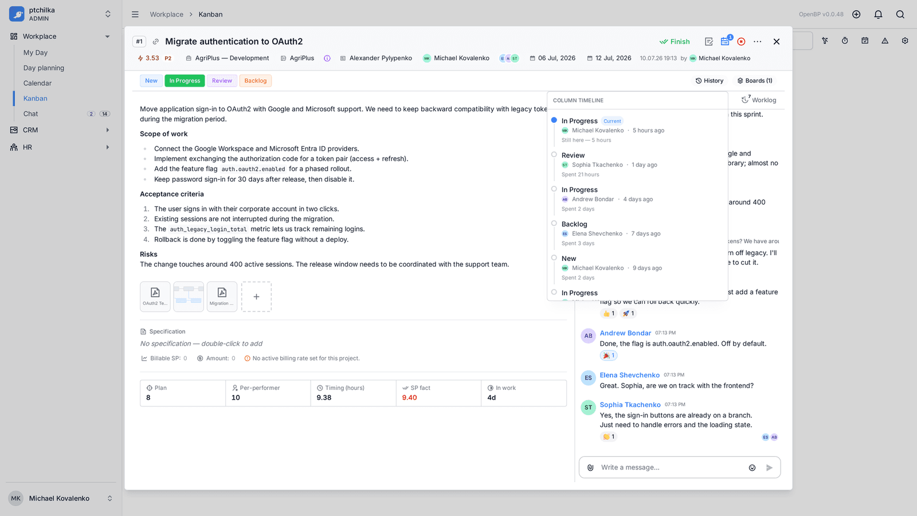Screen dimensions: 917x516
Task: Open notifications bell
Action: [878, 14]
